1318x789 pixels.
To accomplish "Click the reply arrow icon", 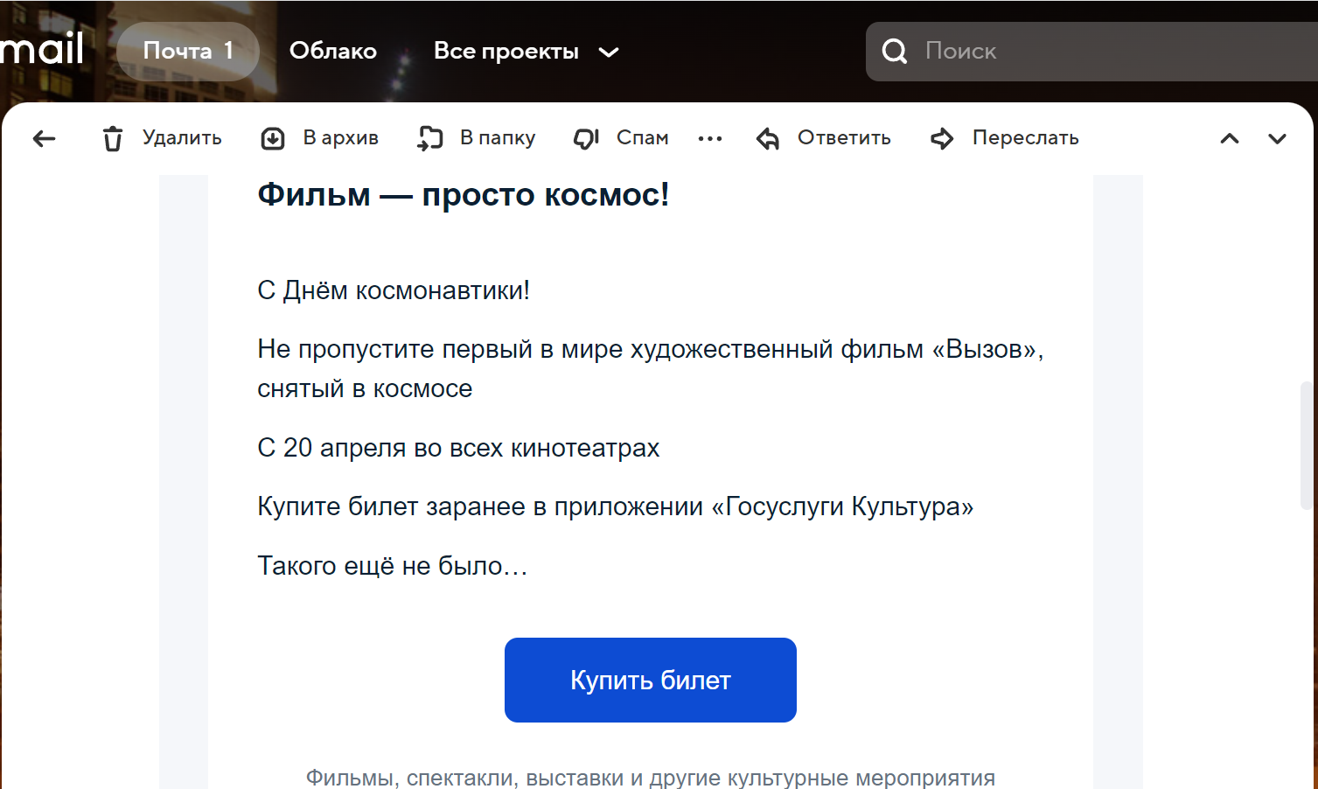I will (x=768, y=138).
